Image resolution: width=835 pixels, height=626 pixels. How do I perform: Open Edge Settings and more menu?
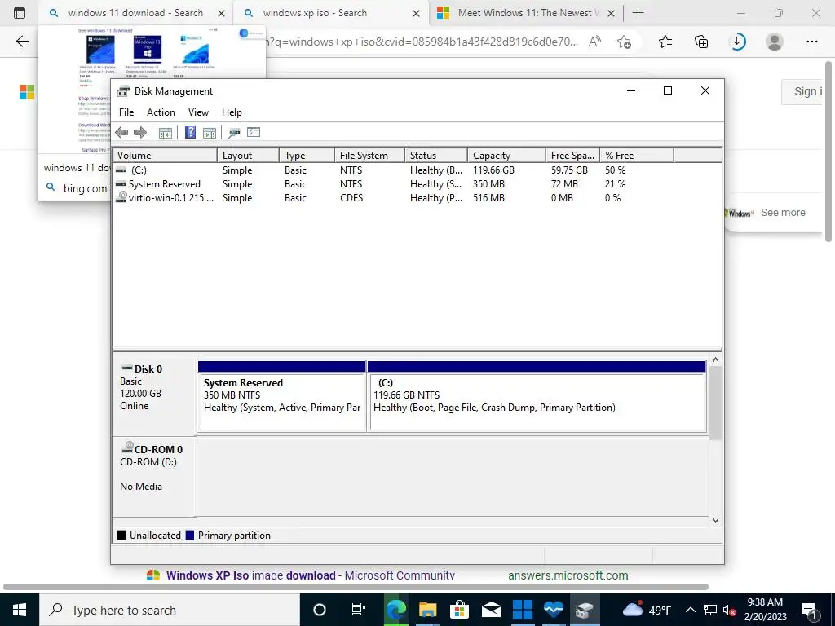[811, 42]
